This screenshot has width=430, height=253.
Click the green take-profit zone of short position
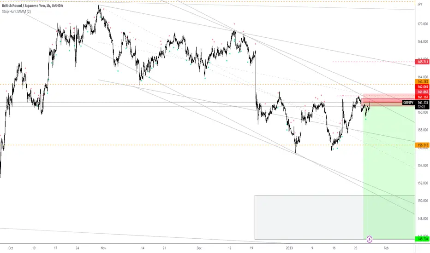click(x=389, y=172)
